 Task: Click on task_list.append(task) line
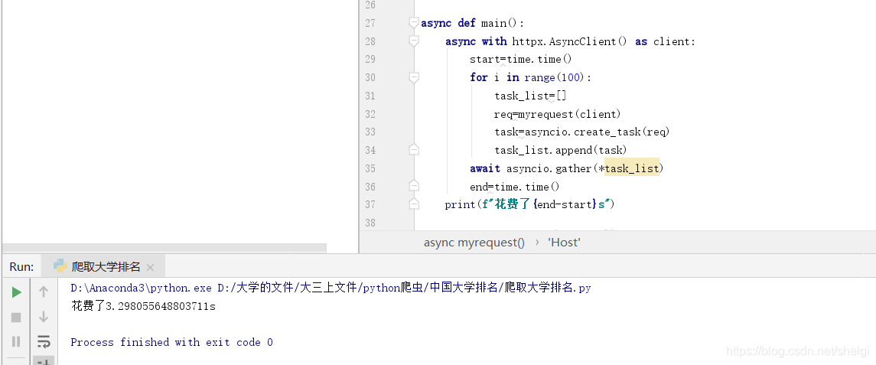coord(560,150)
